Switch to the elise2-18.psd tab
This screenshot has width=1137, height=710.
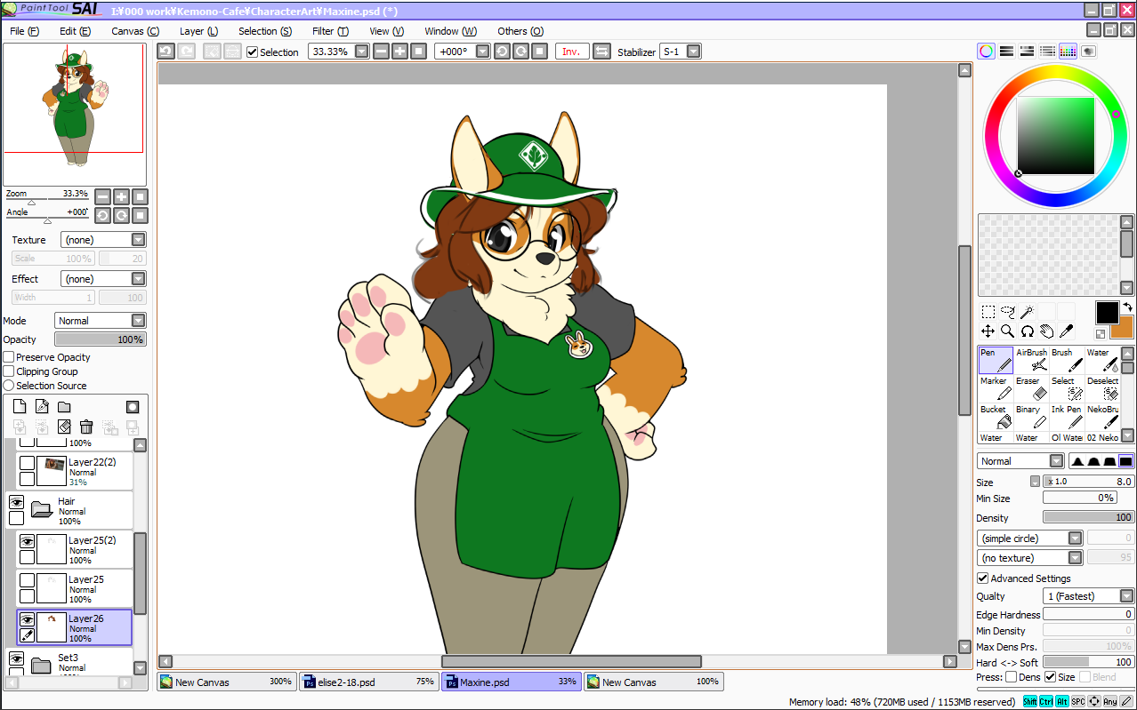pyautogui.click(x=369, y=682)
